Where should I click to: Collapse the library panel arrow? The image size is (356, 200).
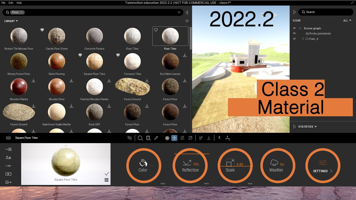pyautogui.click(x=187, y=12)
